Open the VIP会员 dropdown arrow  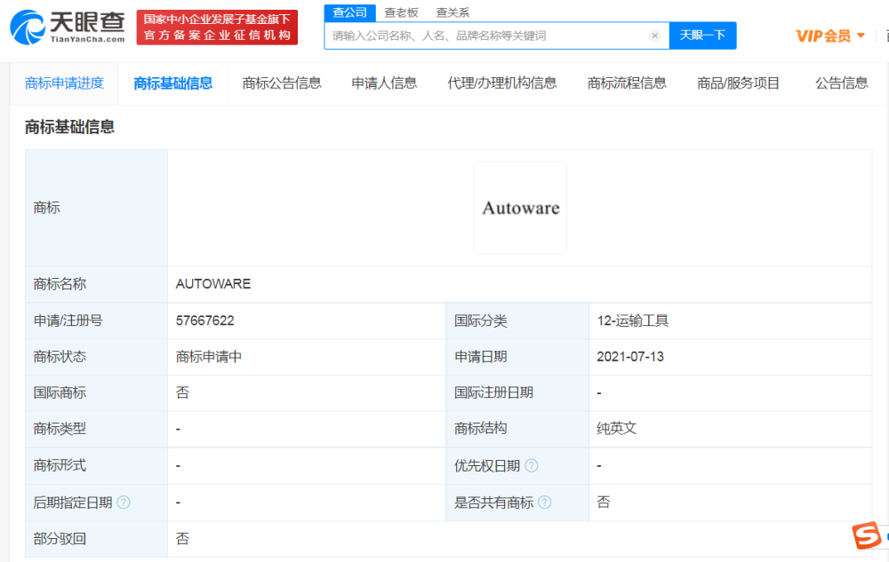(861, 36)
